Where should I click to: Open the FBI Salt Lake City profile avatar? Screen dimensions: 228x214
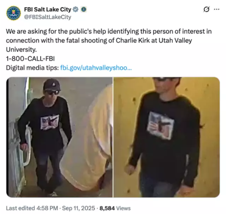14,13
